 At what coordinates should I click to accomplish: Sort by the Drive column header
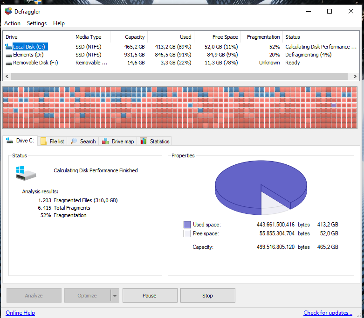38,37
